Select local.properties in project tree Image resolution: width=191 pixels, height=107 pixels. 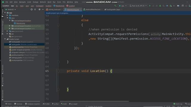[21, 60]
